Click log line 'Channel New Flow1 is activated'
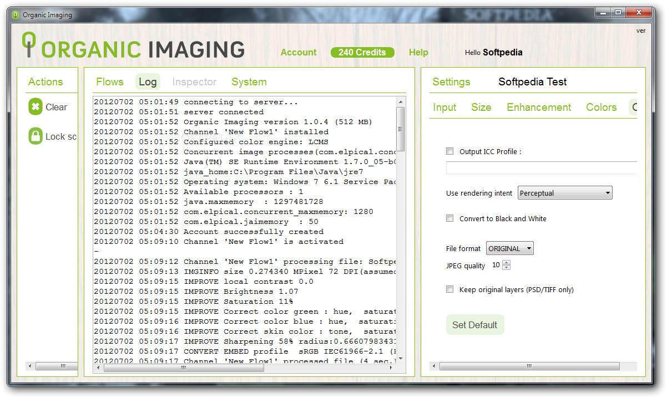 pos(219,242)
